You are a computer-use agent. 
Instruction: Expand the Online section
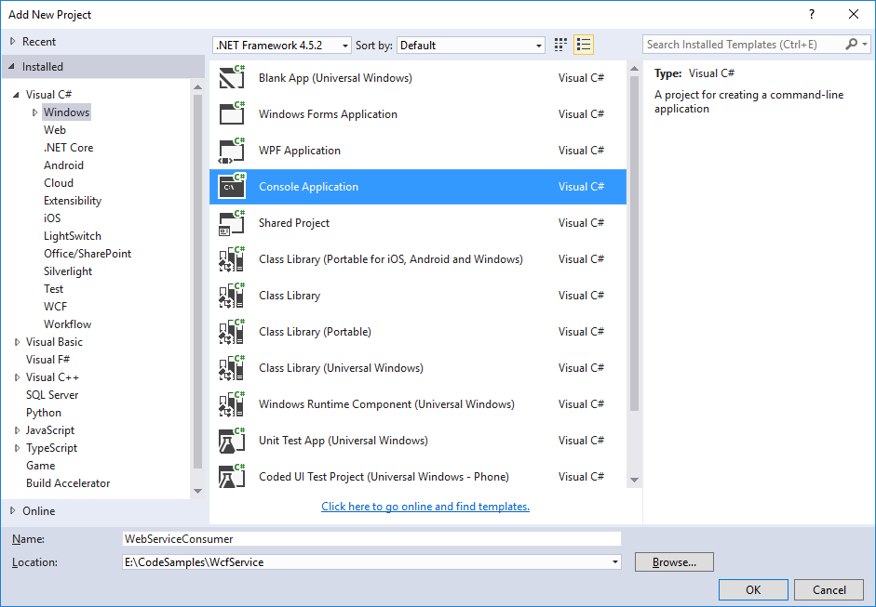click(13, 510)
